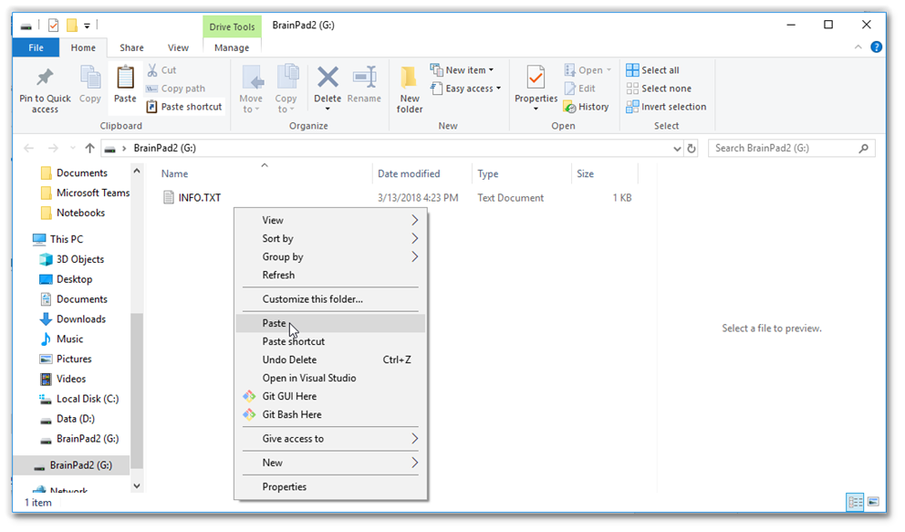
Task: Open the Easy access dropdown
Action: pyautogui.click(x=473, y=89)
